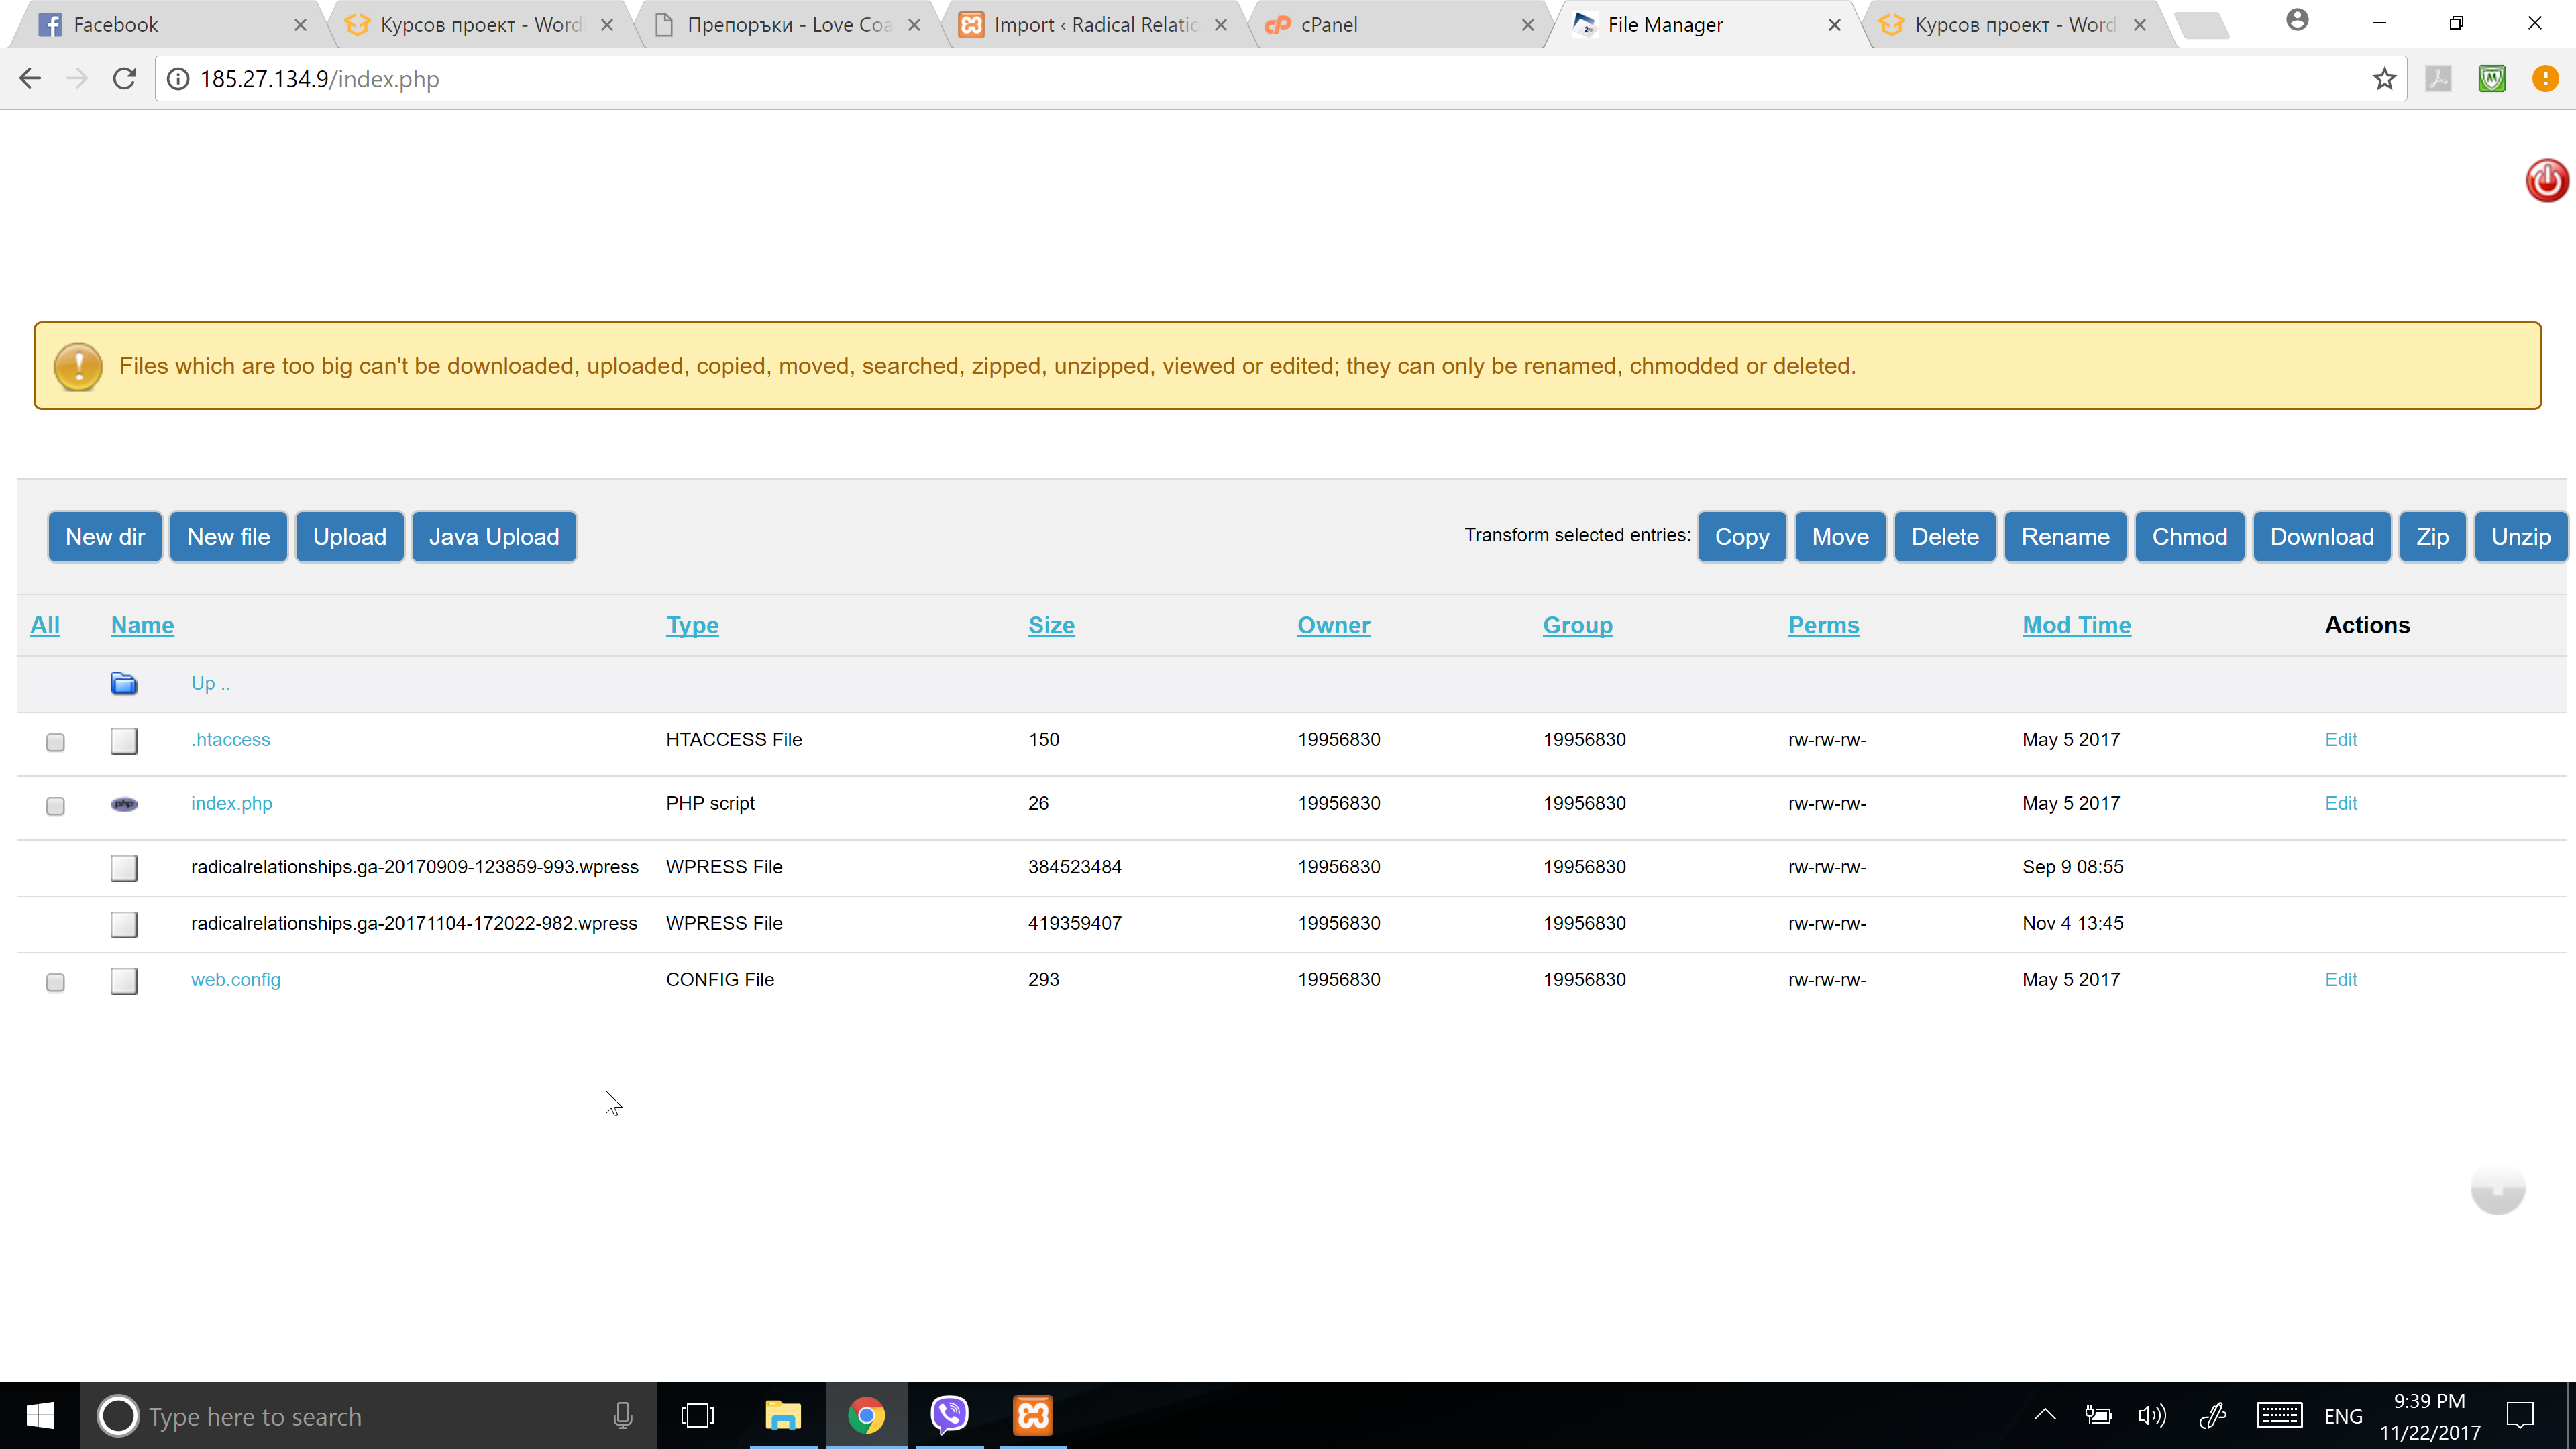Open the Up folder icon

pos(124,684)
